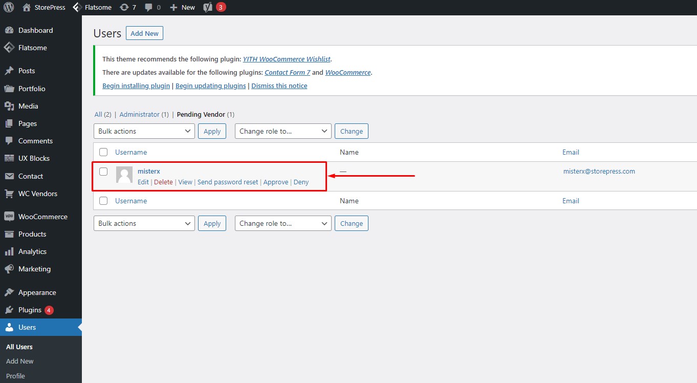Open the misterx username link
The image size is (697, 383).
(149, 171)
